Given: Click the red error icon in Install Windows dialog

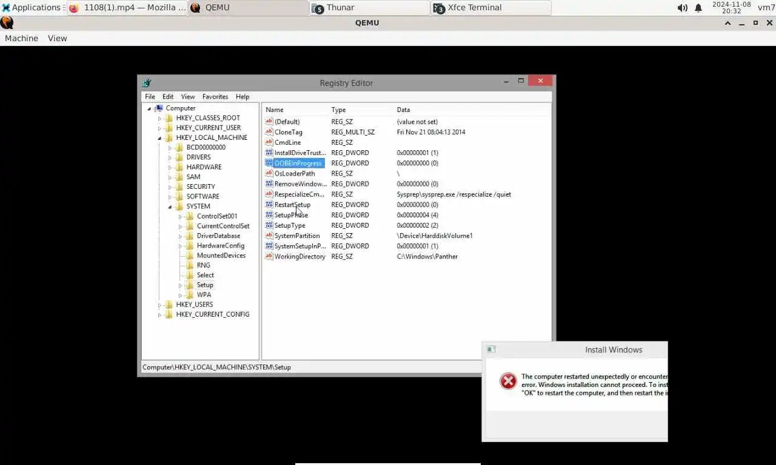Looking at the screenshot, I should [508, 381].
